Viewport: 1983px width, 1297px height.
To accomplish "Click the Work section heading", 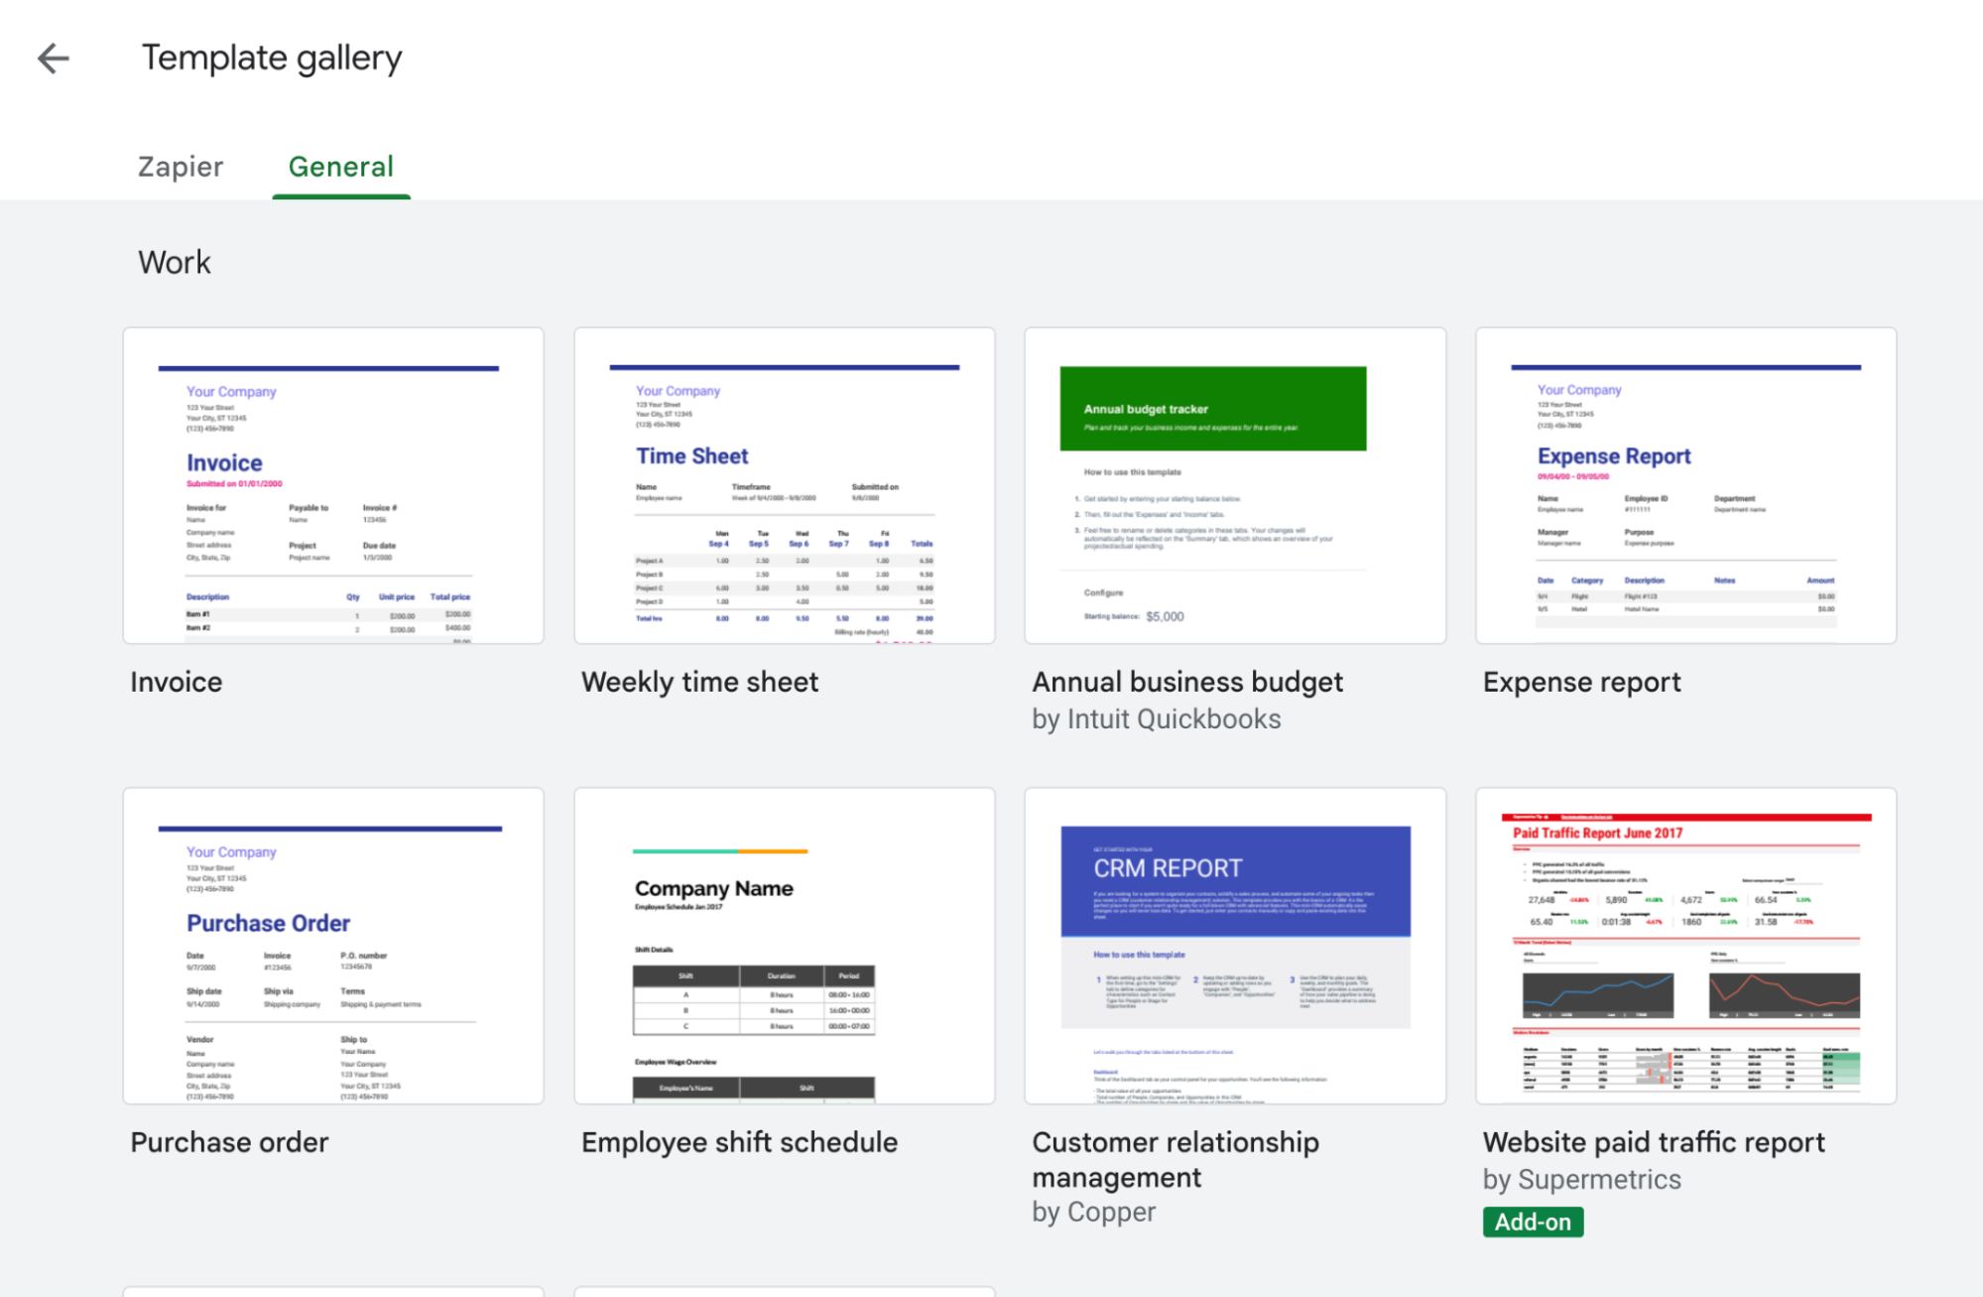I will coord(175,262).
